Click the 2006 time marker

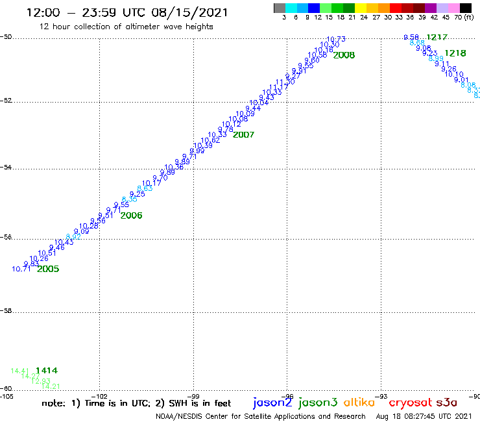(131, 216)
